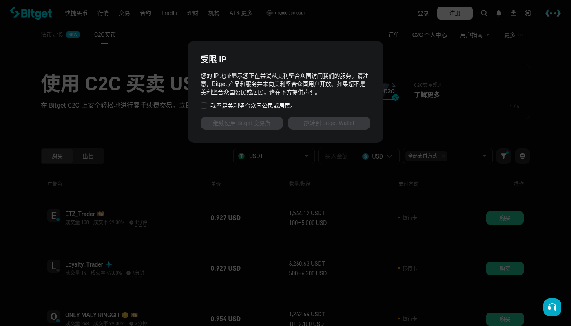
Task: Open the USD currency dropdown
Action: point(378,156)
